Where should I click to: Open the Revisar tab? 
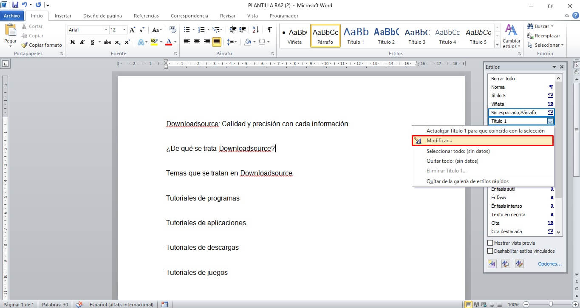pyautogui.click(x=228, y=16)
